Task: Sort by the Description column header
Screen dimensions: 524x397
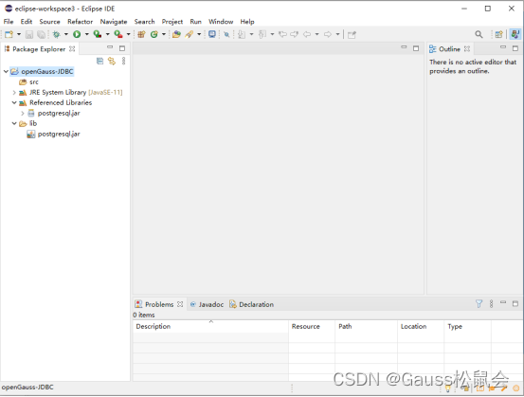Action: pos(210,326)
